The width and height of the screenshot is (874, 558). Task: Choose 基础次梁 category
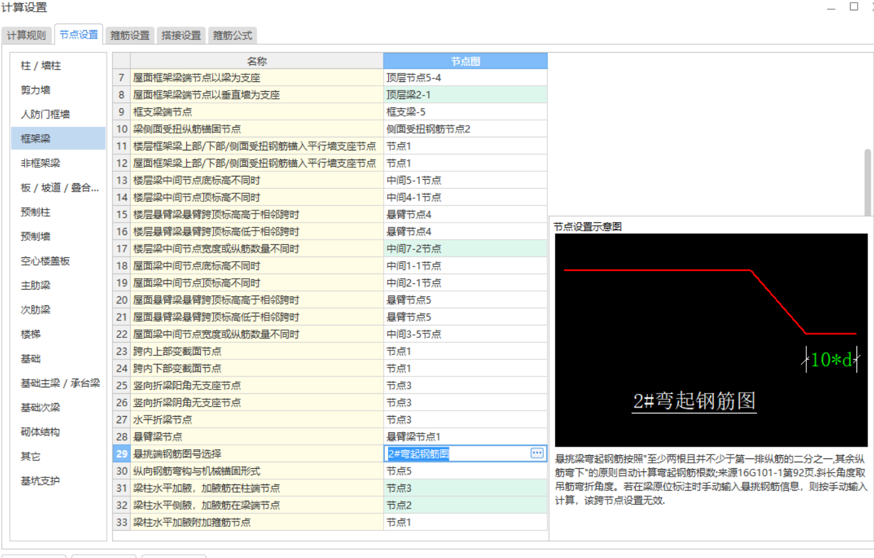(x=58, y=408)
